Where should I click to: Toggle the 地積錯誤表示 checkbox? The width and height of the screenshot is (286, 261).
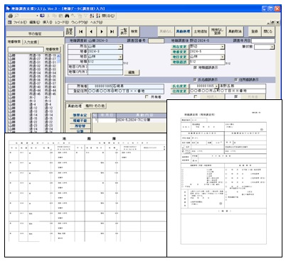pyautogui.click(x=195, y=67)
